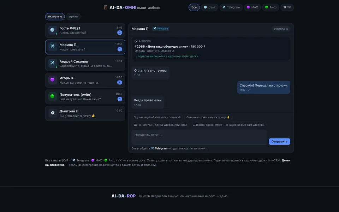Open chat with Покупатель (Avito)
This screenshot has height=212, width=339.
(85, 97)
